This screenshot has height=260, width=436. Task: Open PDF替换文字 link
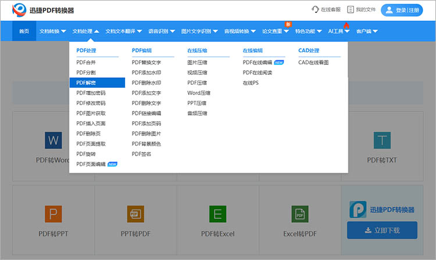pyautogui.click(x=146, y=63)
